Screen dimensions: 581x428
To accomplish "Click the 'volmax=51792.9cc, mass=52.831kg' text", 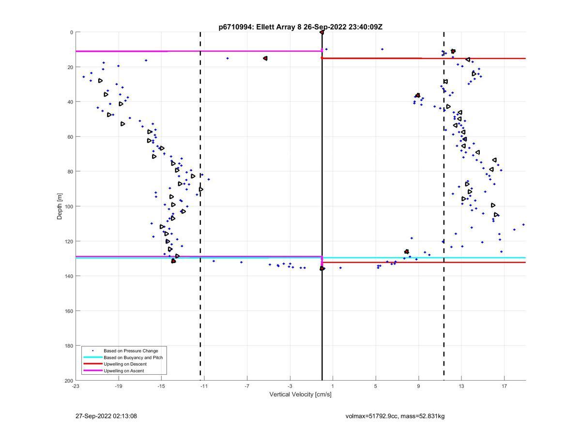I will [395, 416].
